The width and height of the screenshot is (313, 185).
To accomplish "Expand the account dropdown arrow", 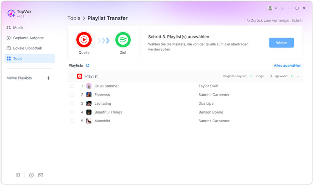I will coord(276,8).
